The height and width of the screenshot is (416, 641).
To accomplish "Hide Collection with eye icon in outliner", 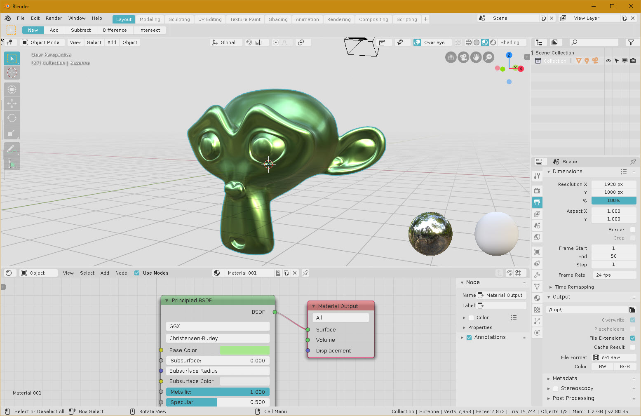I will pos(608,61).
